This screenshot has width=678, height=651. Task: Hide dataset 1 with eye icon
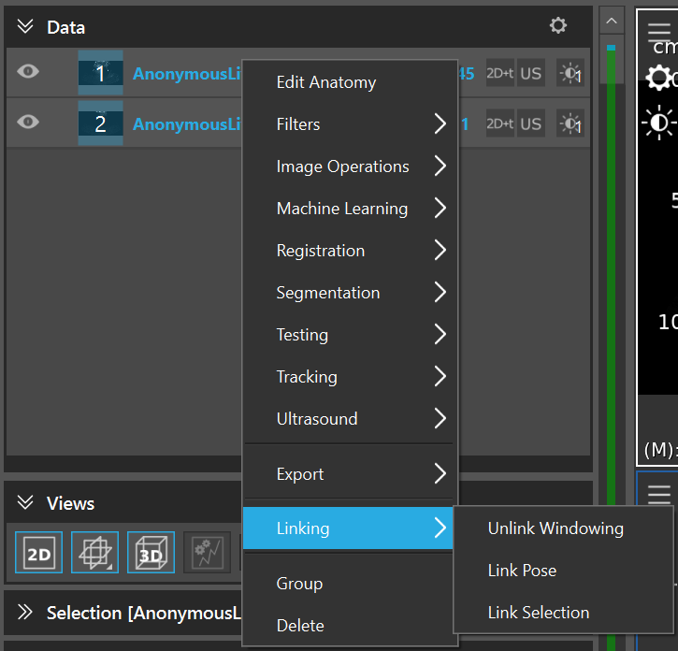28,72
